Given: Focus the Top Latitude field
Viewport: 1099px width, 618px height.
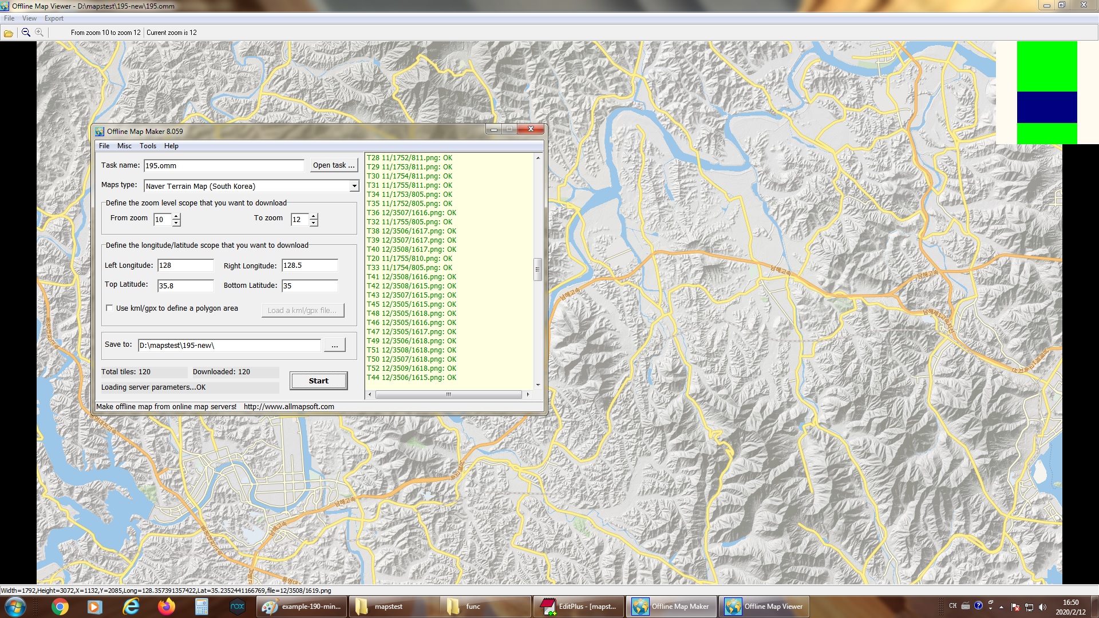Looking at the screenshot, I should click(185, 286).
